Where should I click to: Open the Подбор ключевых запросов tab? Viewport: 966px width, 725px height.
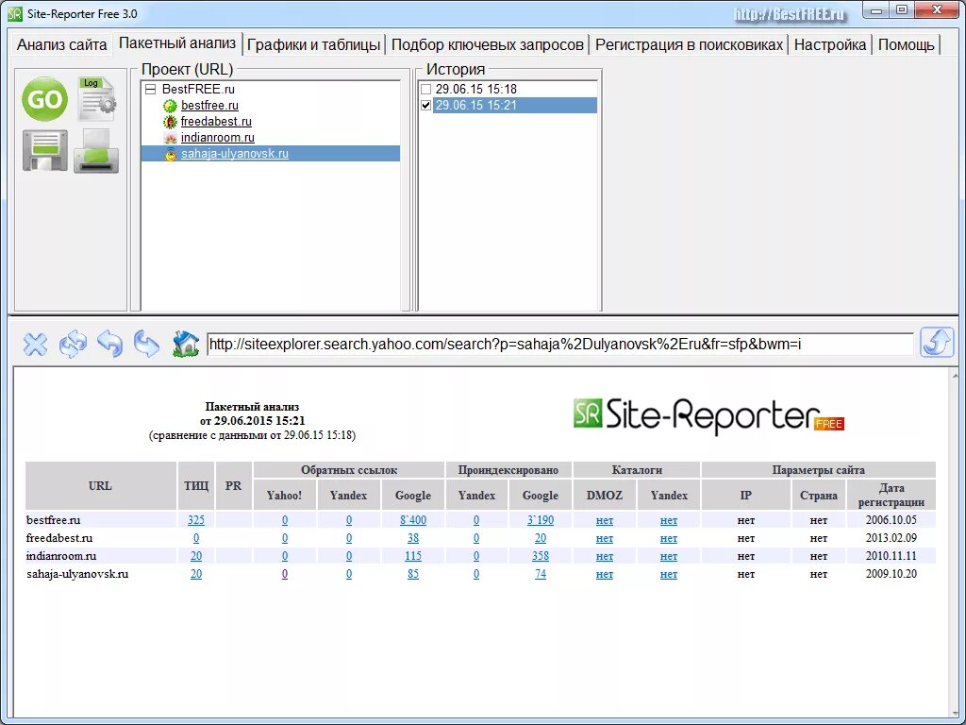point(488,44)
